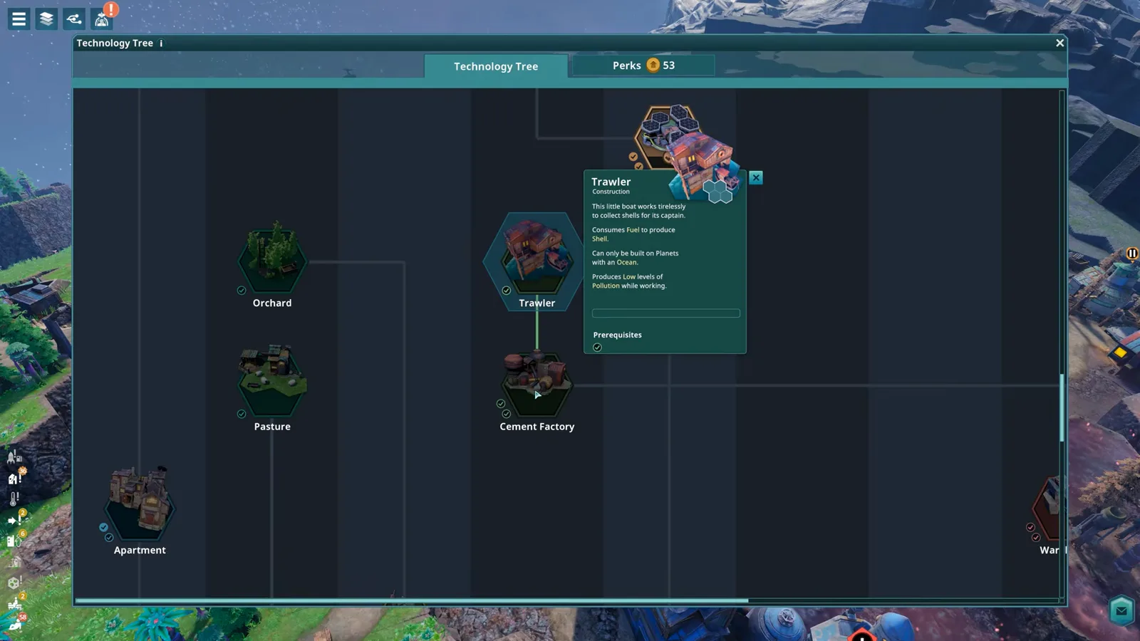Click the Trawler research progress bar
This screenshot has height=641, width=1140.
coord(665,313)
